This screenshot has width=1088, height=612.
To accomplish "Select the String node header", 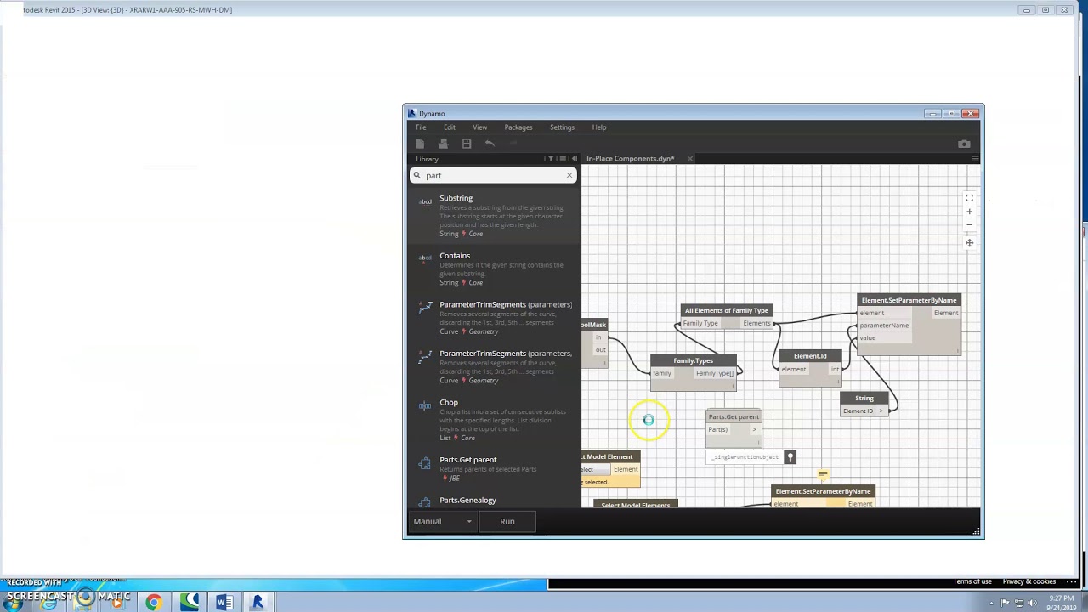I will click(864, 399).
